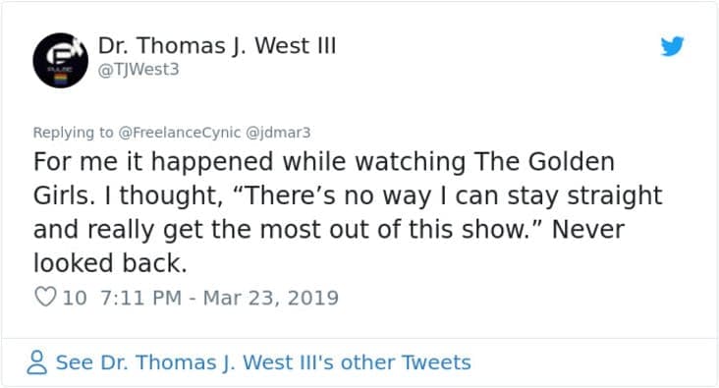Image resolution: width=719 pixels, height=388 pixels.
Task: Visit the @TJWest3 handle
Action: tap(138, 70)
